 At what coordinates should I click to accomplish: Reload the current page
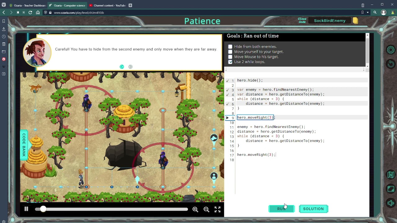coord(30,12)
